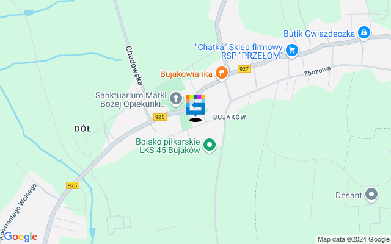Viewport: 391px width, 244px height.
Task: Select the Sanktuarium church cross pin
Action: (x=176, y=99)
